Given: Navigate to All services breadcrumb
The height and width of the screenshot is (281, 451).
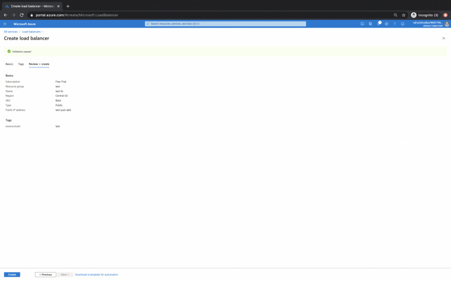Looking at the screenshot, I should 11,31.
